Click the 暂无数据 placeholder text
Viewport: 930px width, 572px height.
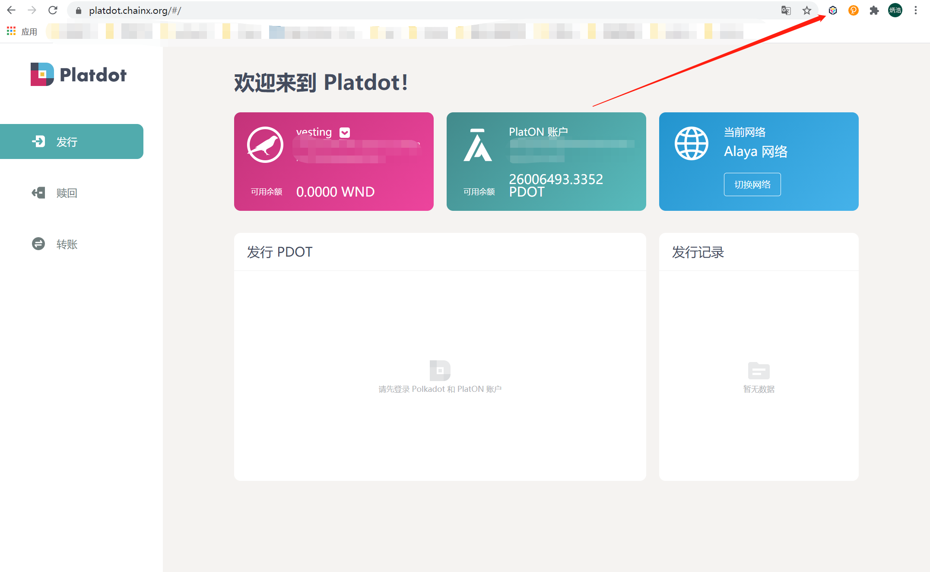coord(759,389)
